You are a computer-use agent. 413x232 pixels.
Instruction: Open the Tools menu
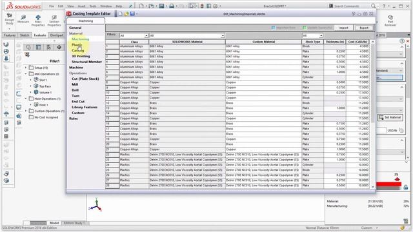[x=93, y=6]
